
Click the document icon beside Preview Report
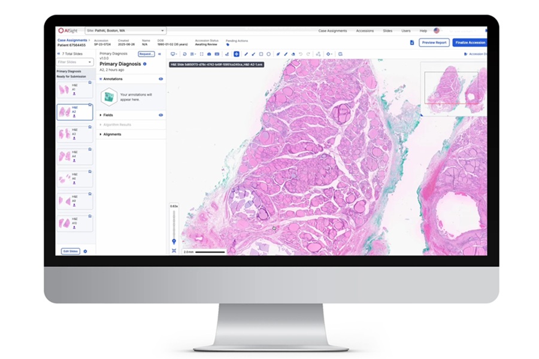(x=412, y=42)
